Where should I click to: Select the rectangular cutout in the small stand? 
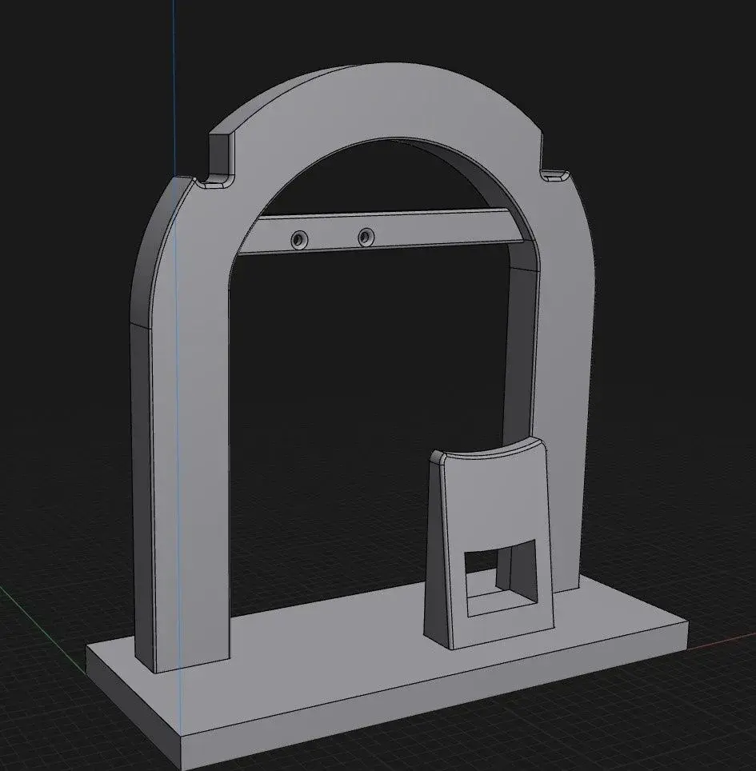(501, 578)
